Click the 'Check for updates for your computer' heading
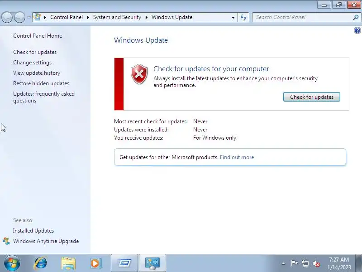The height and width of the screenshot is (272, 362). 211,69
